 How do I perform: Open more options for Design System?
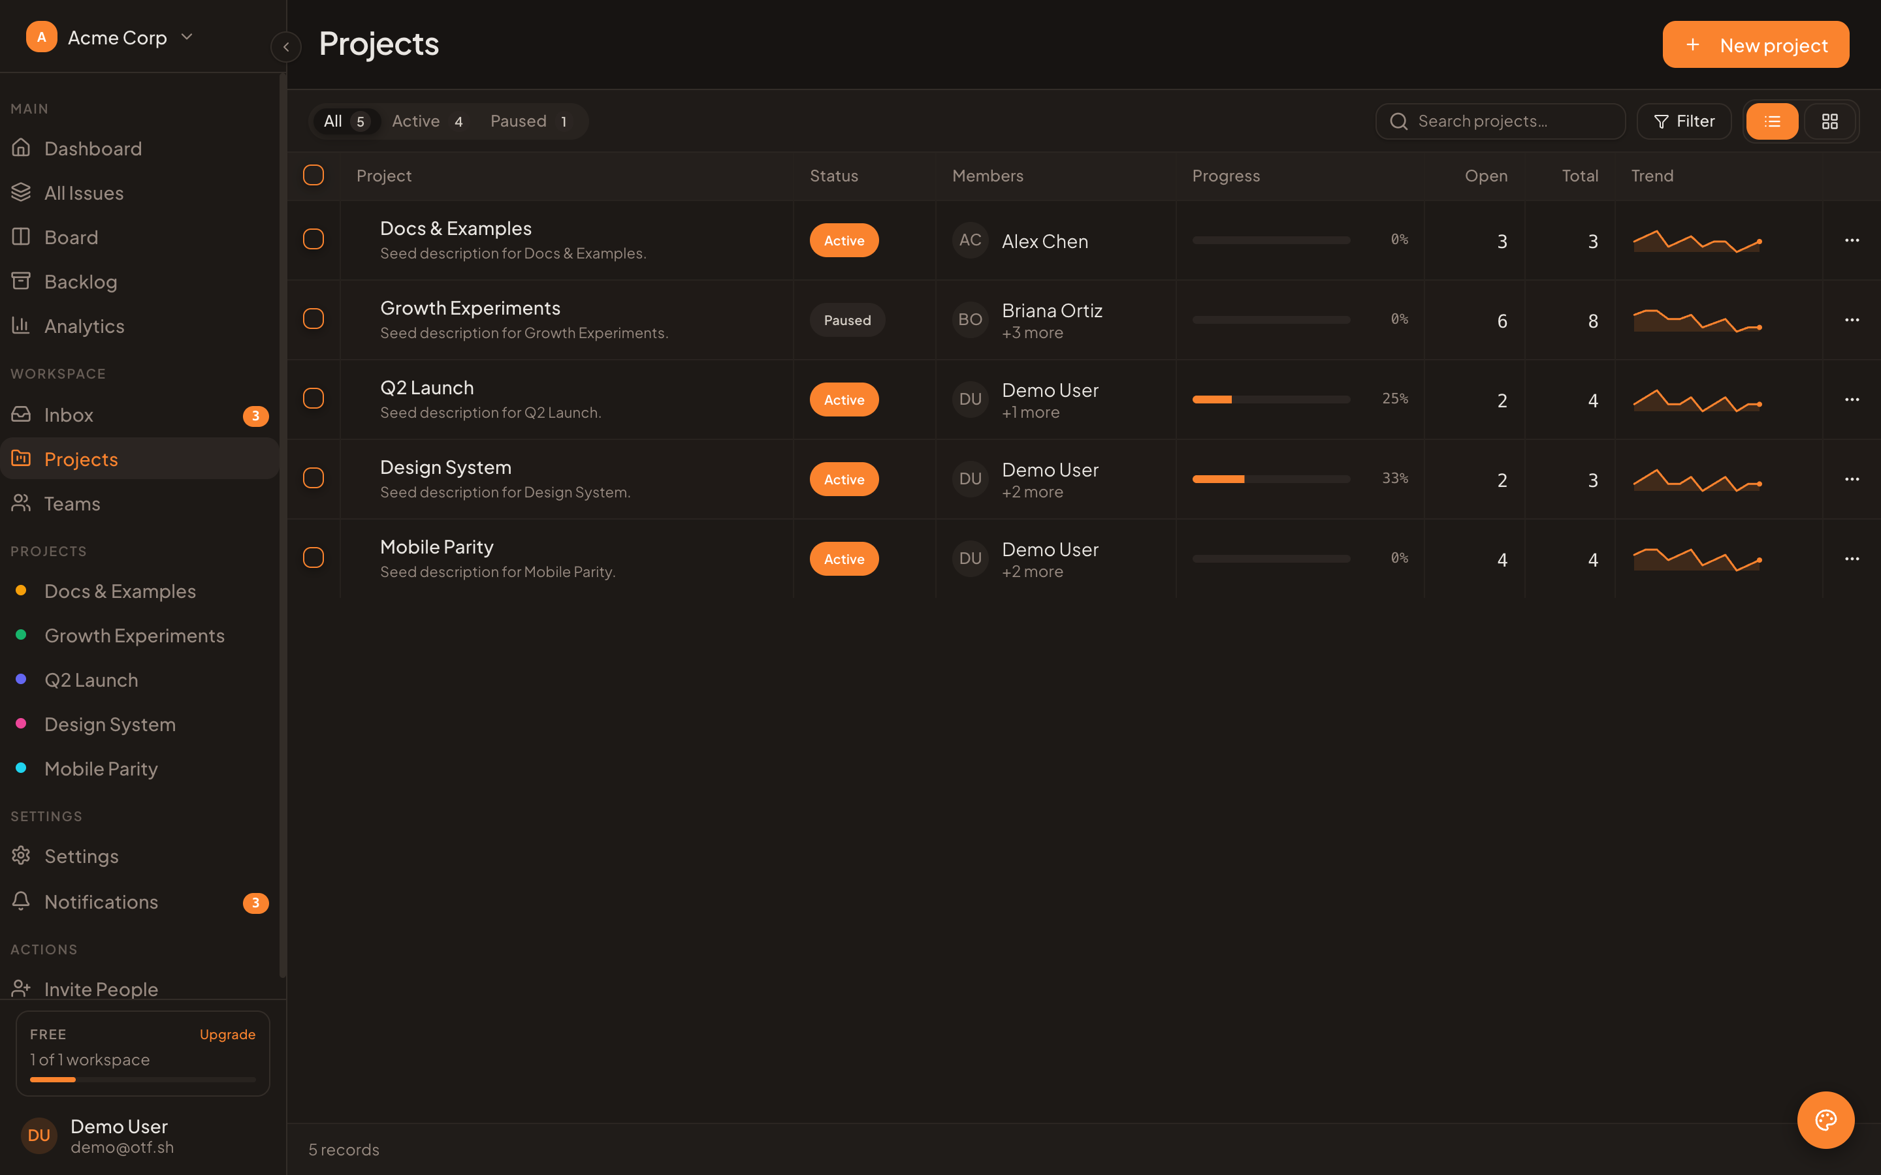[x=1852, y=478]
